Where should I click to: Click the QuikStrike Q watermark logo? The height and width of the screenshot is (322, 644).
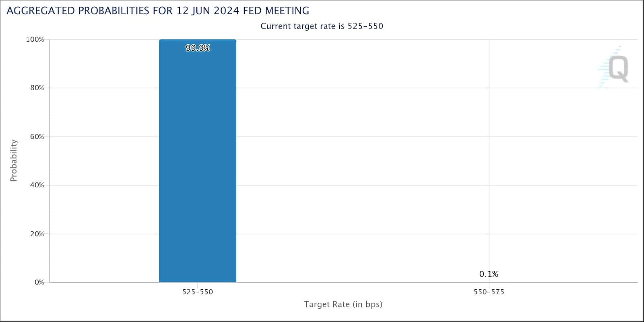point(613,68)
